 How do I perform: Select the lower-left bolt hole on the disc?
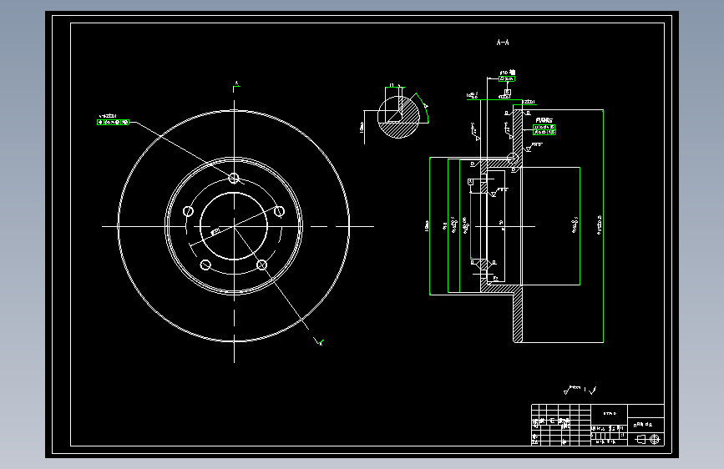tap(206, 265)
